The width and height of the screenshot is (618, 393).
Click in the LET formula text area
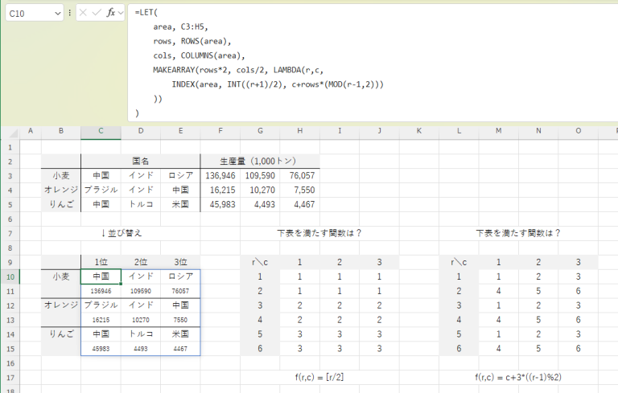point(373,63)
